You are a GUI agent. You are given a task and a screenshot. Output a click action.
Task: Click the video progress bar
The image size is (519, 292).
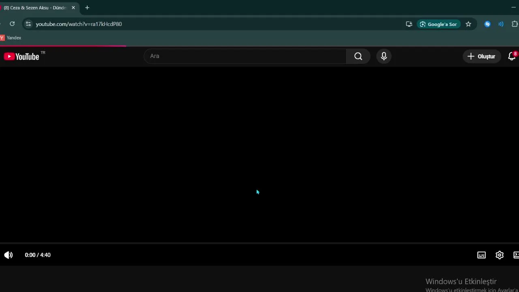coord(259,243)
